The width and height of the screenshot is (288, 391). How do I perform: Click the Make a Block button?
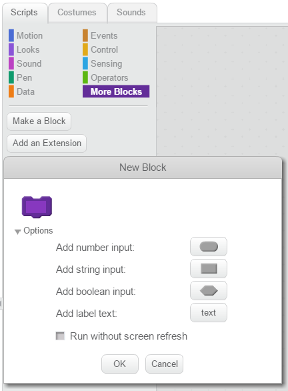(39, 121)
